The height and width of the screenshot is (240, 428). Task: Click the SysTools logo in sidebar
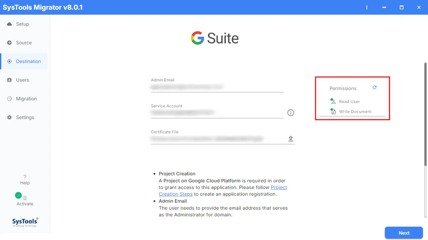[25, 222]
